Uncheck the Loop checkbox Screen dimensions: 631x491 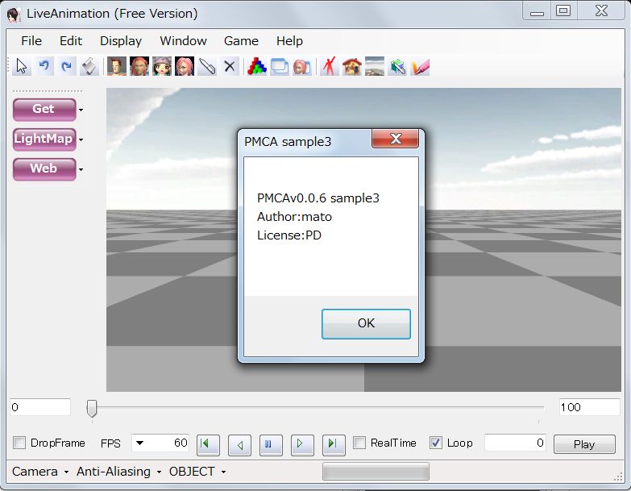pyautogui.click(x=436, y=443)
